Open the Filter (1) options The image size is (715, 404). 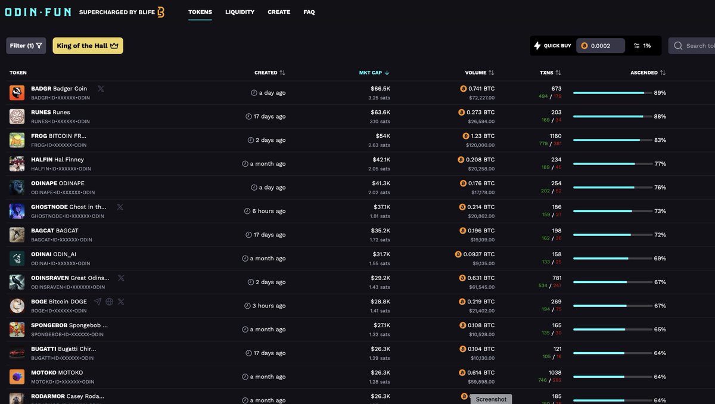[x=26, y=46]
